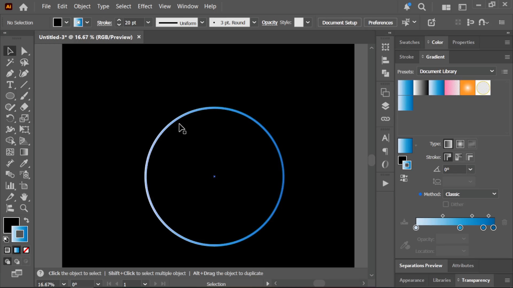Select the Curvature tool
The width and height of the screenshot is (513, 288).
[x=24, y=74]
